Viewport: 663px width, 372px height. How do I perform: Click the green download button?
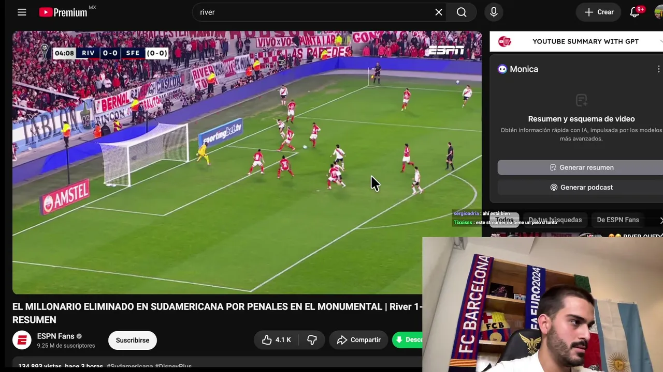tap(408, 340)
